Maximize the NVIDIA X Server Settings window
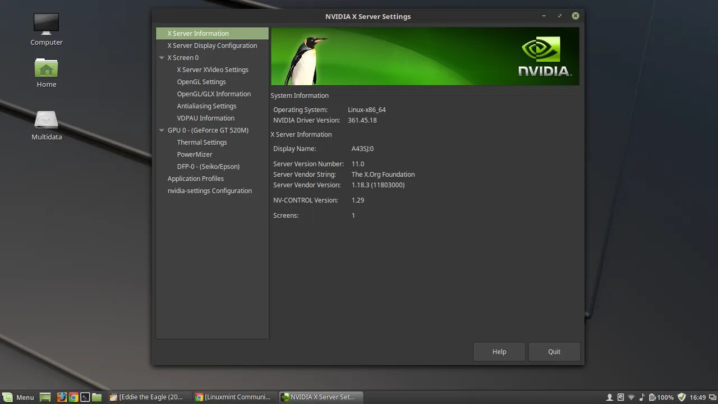Image resolution: width=718 pixels, height=404 pixels. coord(559,16)
